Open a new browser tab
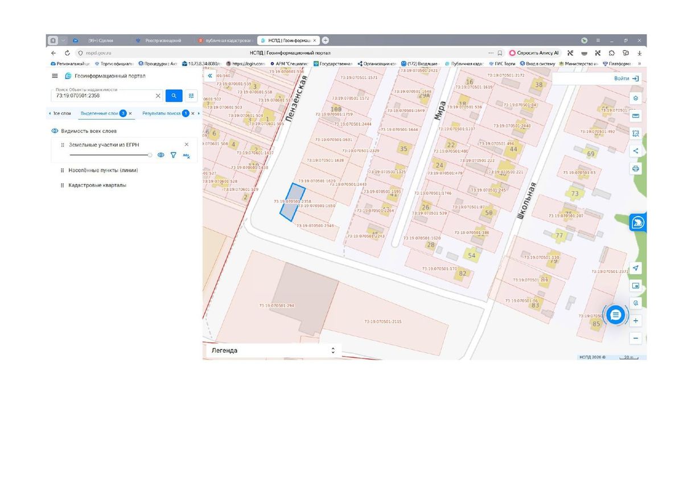This screenshot has width=683, height=483. (325, 40)
